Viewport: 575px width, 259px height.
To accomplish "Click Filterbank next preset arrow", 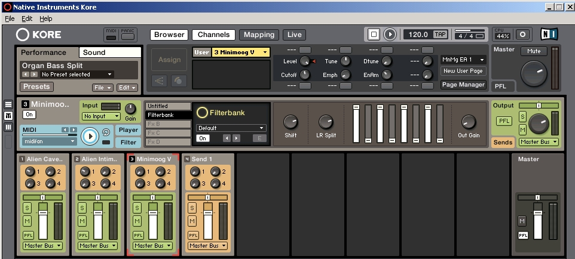I will [236, 138].
